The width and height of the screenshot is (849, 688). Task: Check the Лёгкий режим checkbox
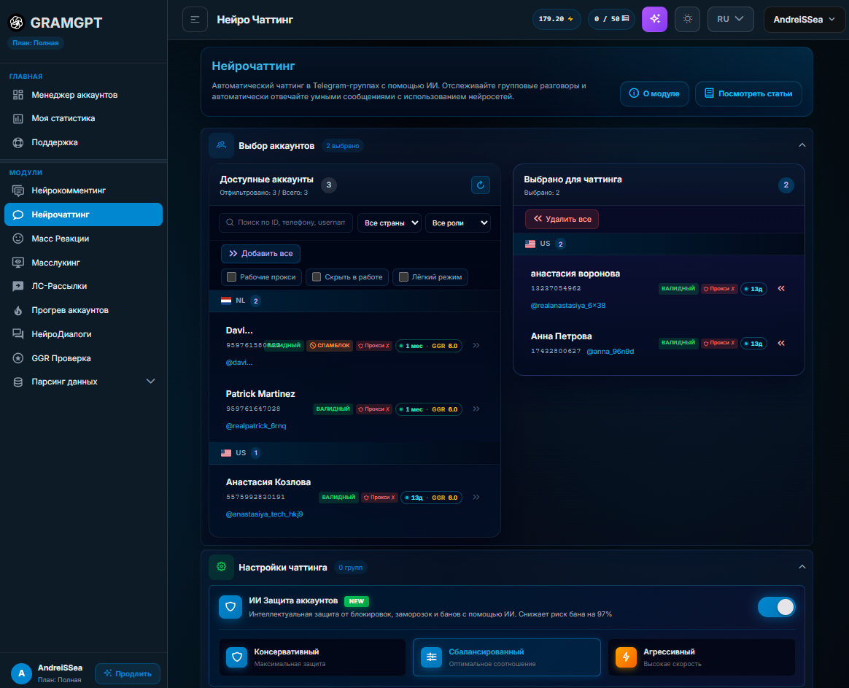403,277
